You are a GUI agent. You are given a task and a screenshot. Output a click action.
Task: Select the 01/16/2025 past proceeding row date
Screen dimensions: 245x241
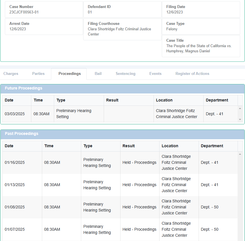click(15, 162)
